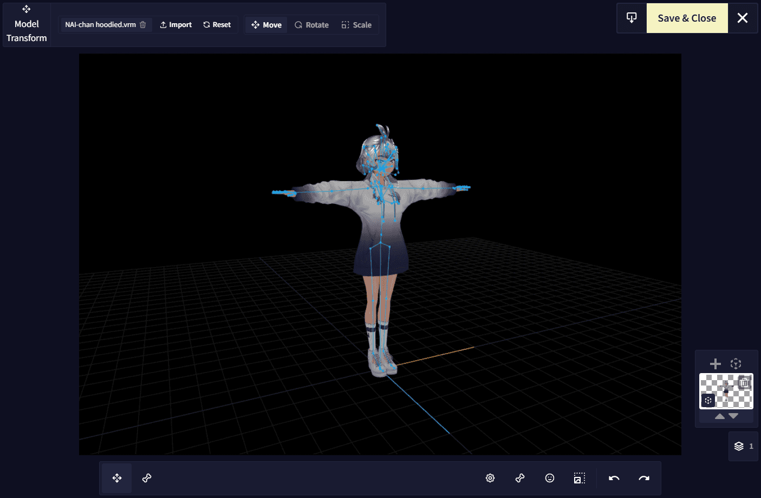Open the scene settings gear
The width and height of the screenshot is (761, 498).
(490, 477)
